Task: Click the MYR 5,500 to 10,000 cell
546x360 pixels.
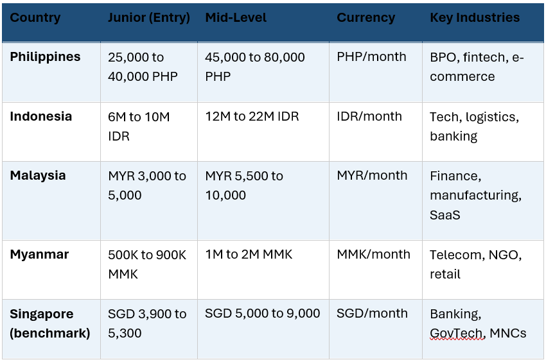Action: (263, 200)
